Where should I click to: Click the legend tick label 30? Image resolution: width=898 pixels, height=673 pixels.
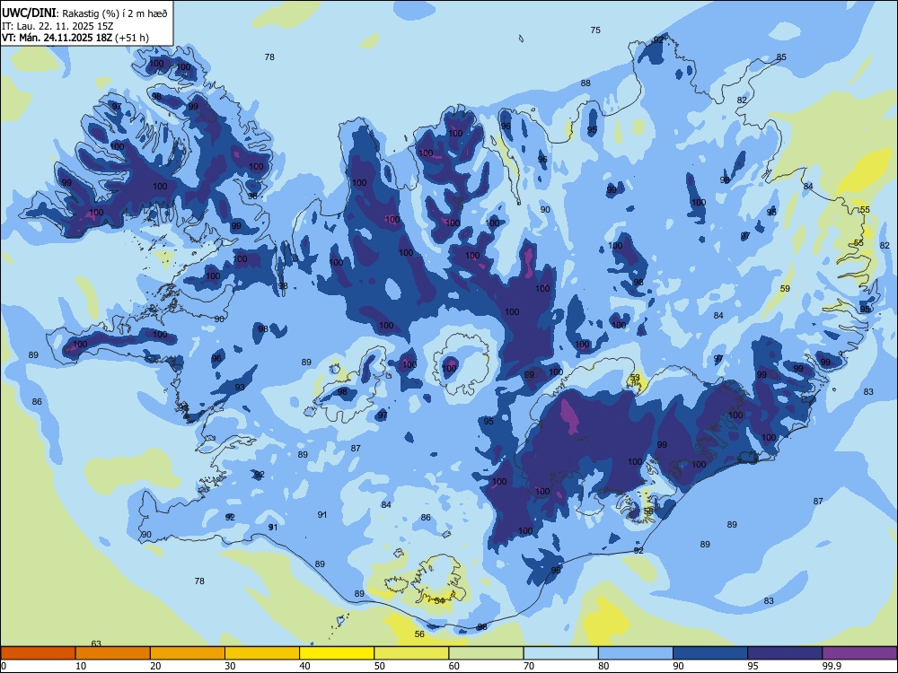tap(230, 666)
